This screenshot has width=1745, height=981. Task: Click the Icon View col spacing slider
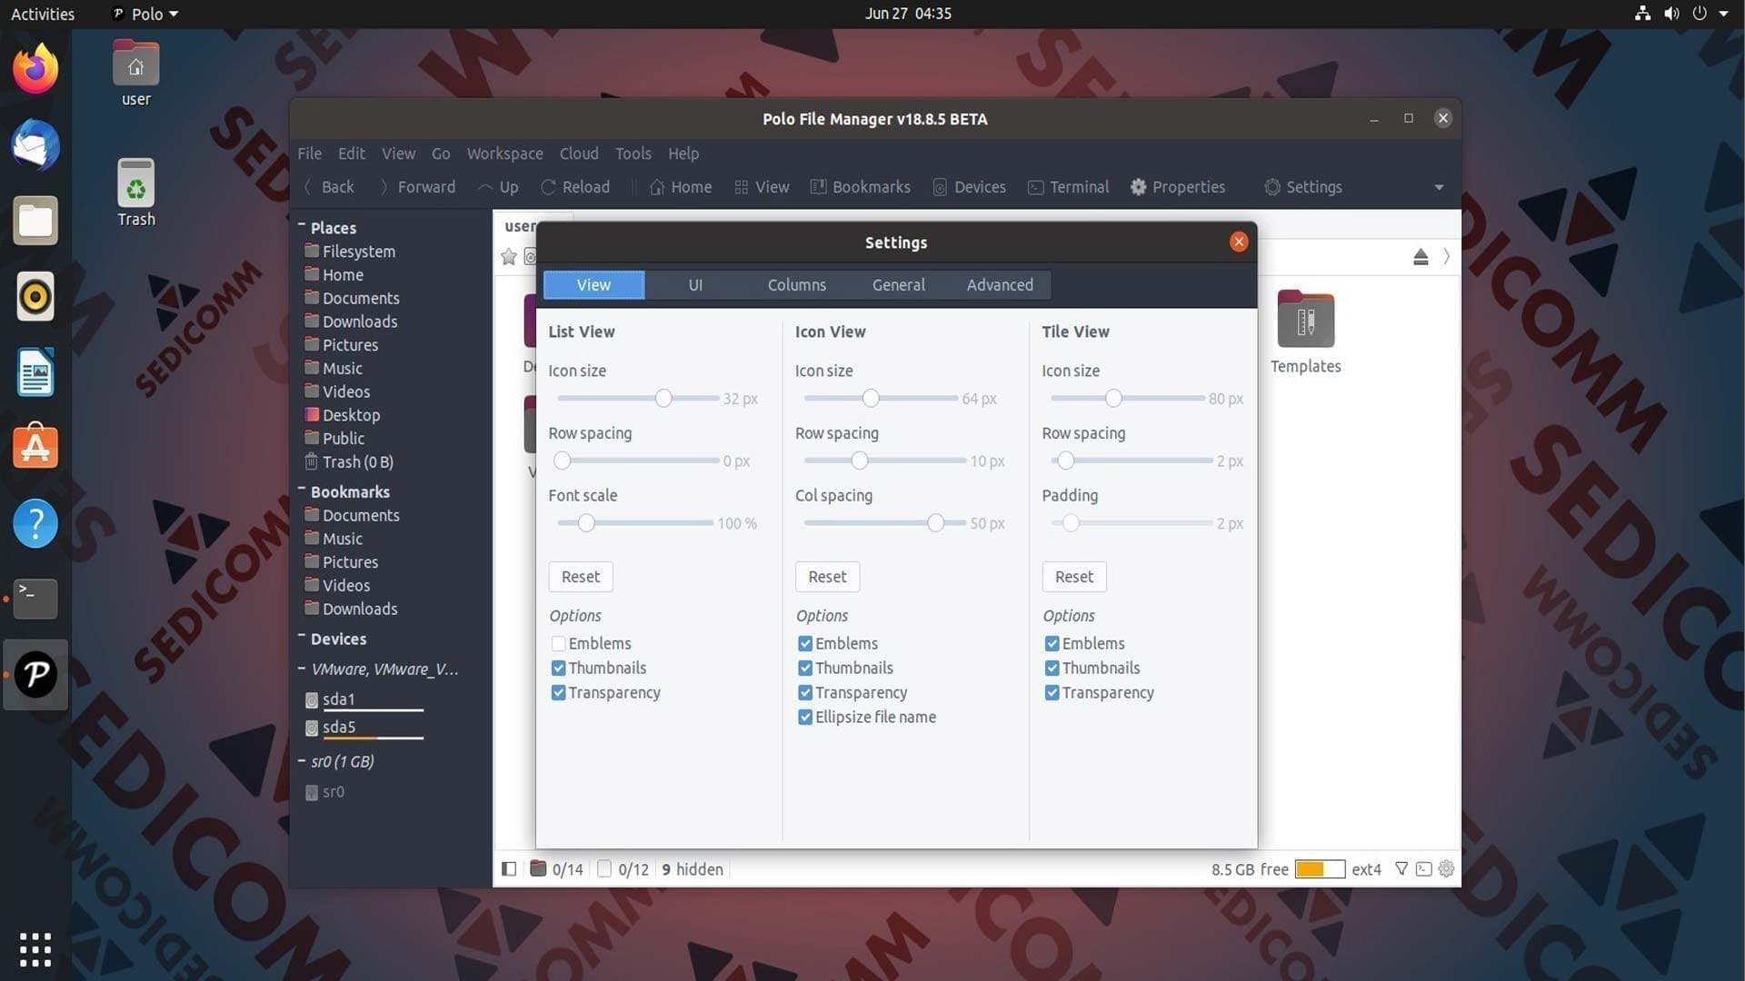883,523
